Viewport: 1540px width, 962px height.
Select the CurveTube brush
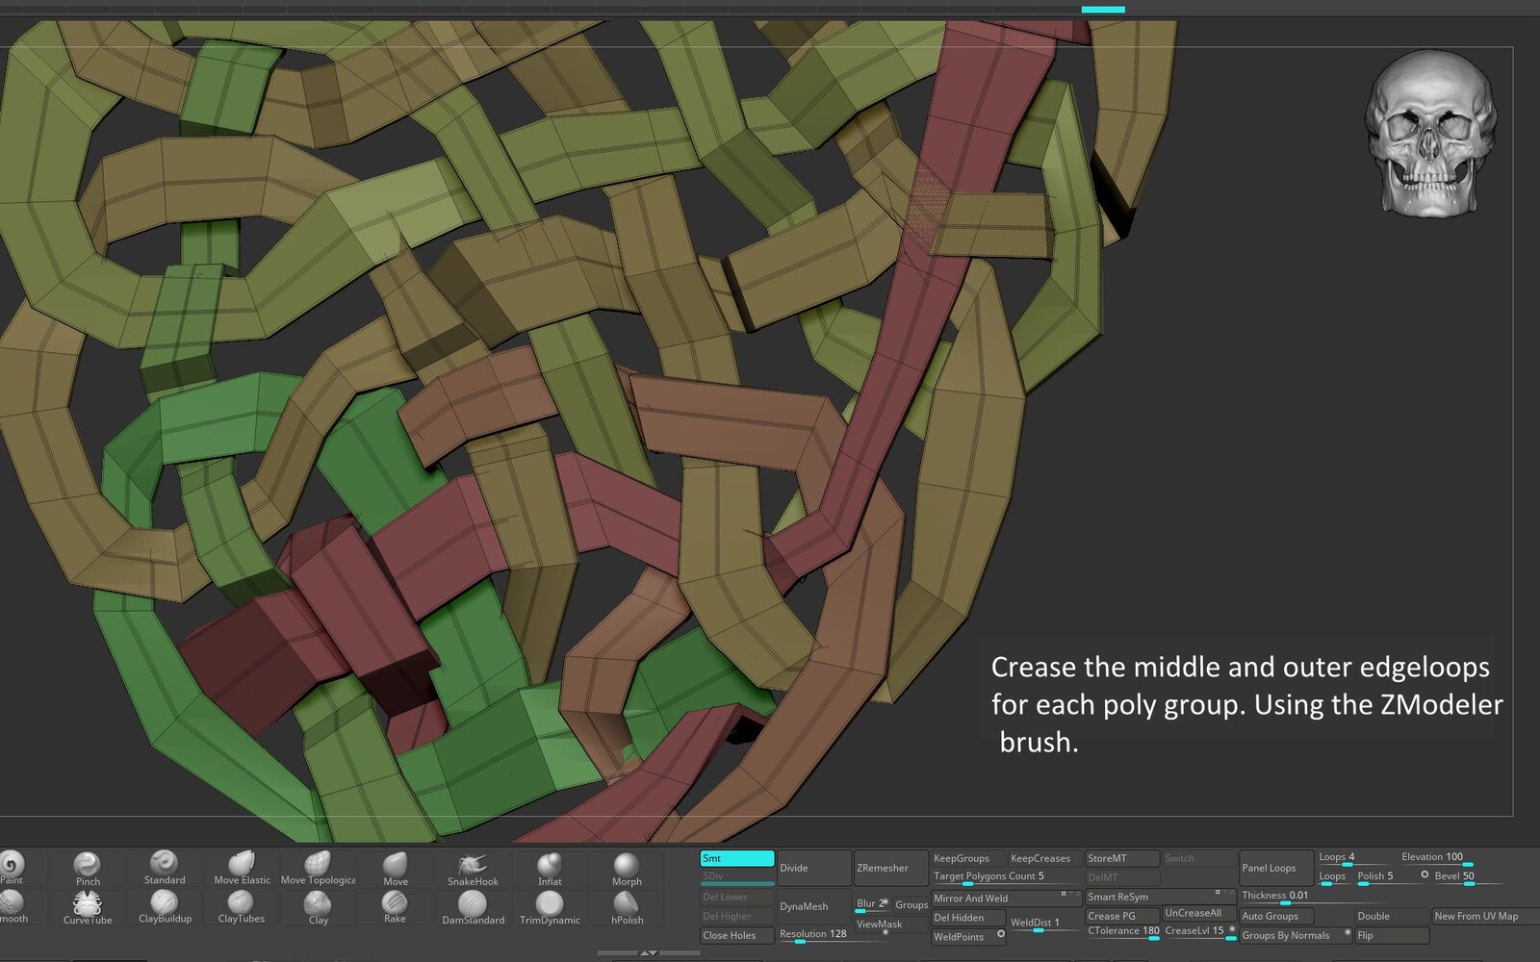(88, 907)
